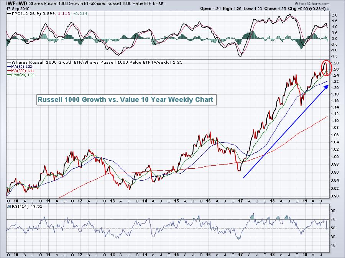This screenshot has width=345, height=258.
Task: Click the 1.28 price level on right axis
Action: [x=335, y=63]
